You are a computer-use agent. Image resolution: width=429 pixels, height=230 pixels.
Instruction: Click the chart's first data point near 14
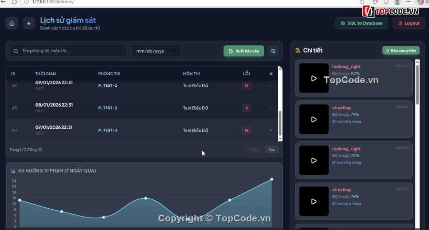pyautogui.click(x=20, y=200)
